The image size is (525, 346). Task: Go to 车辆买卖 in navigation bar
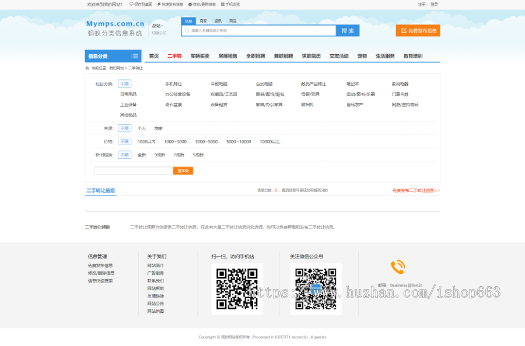tap(200, 56)
